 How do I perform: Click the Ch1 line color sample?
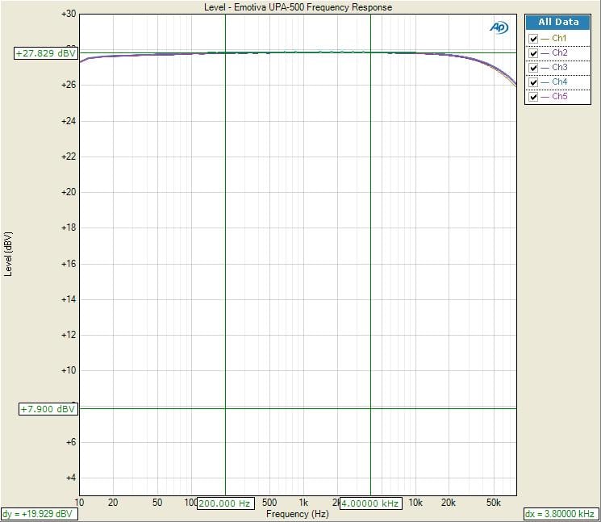click(x=545, y=39)
